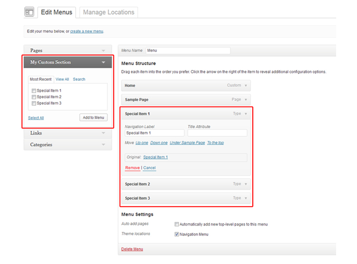Expand the Pages panel arrow
Viewport: 357px width, 264px height.
103,50
